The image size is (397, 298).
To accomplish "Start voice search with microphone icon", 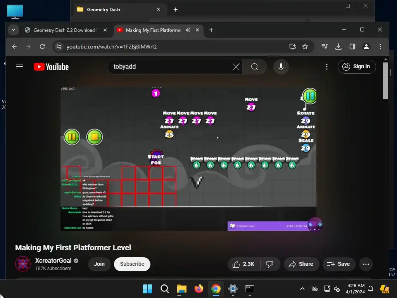I will pyautogui.click(x=281, y=67).
